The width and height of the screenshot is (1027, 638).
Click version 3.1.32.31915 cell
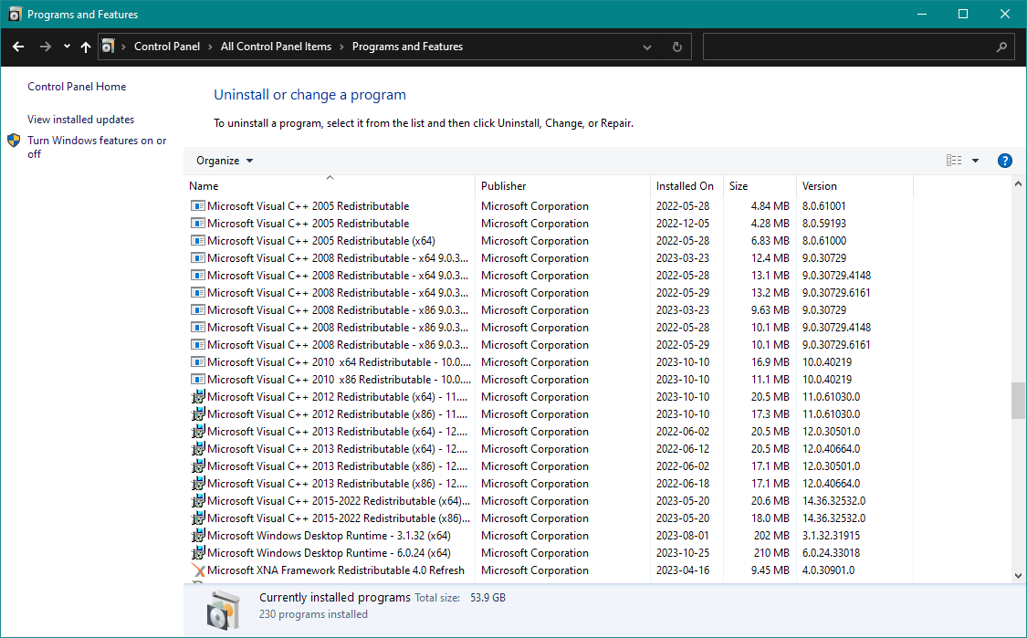coord(831,535)
